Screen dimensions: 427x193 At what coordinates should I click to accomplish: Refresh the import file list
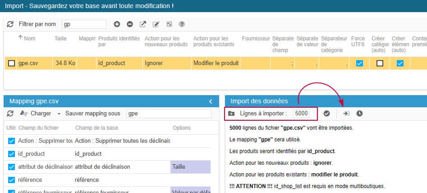point(10,24)
